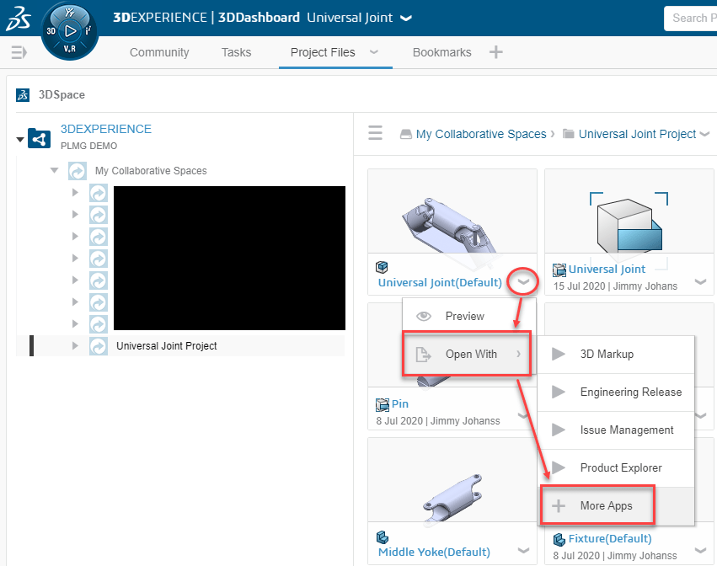Select Universal Joint Project tree item
The image size is (717, 566).
pyautogui.click(x=167, y=346)
